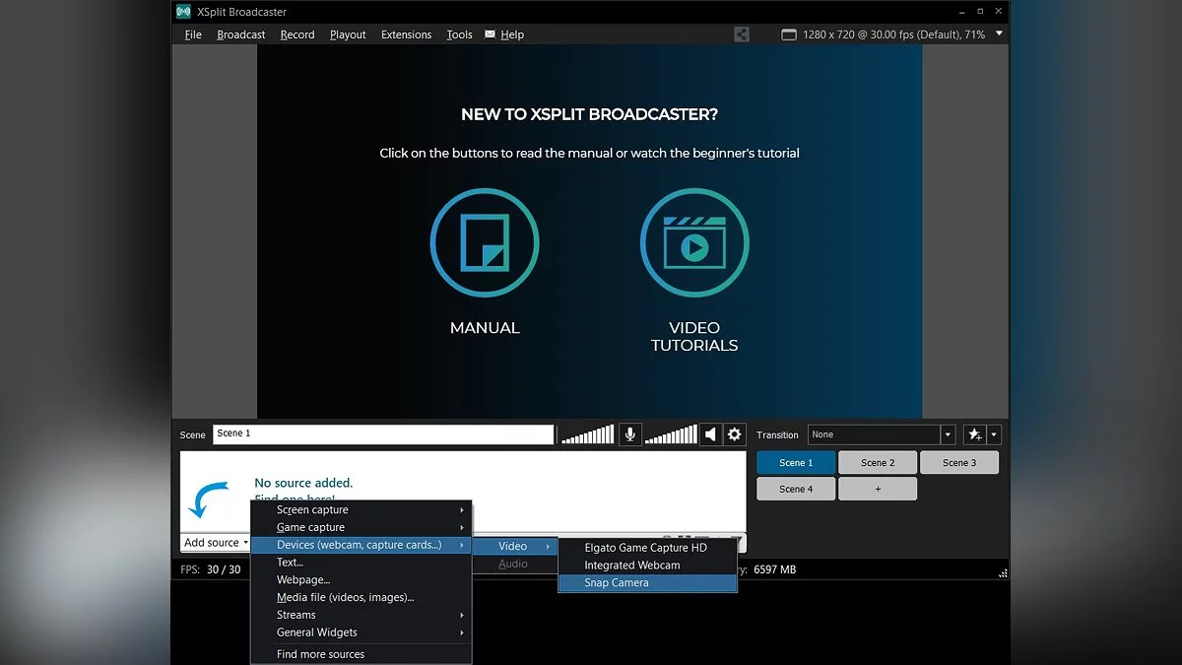
Task: Click the Manual document icon
Action: (485, 241)
